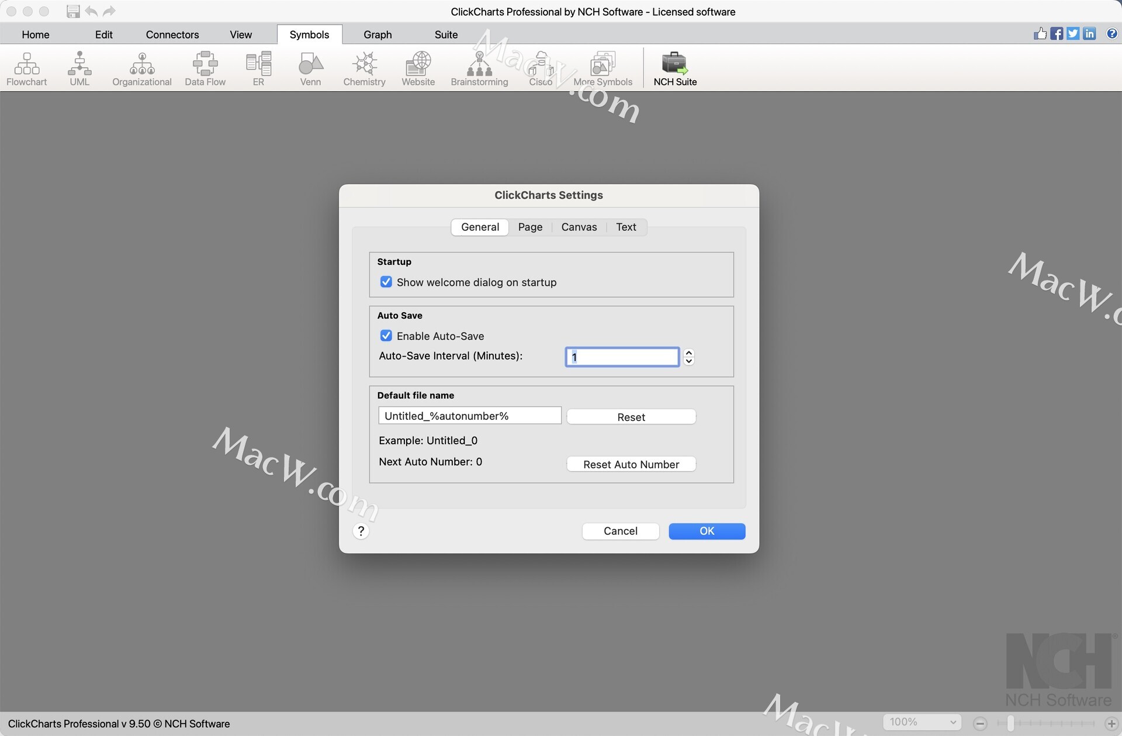1122x736 pixels.
Task: Cancel the ClickCharts Settings dialog
Action: point(621,531)
